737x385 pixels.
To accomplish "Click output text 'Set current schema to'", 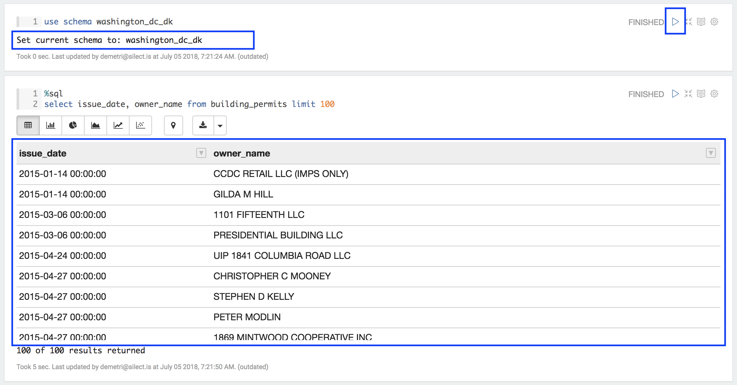I will [109, 40].
